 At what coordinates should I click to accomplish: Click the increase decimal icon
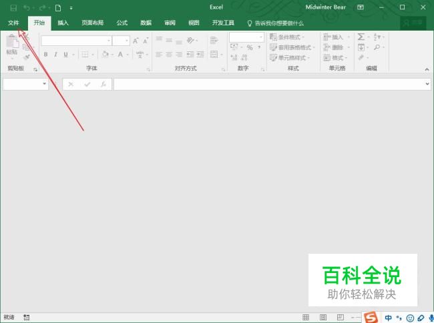[234, 57]
